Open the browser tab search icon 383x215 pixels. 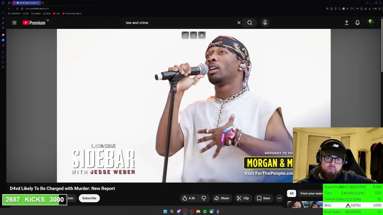pos(367,3)
